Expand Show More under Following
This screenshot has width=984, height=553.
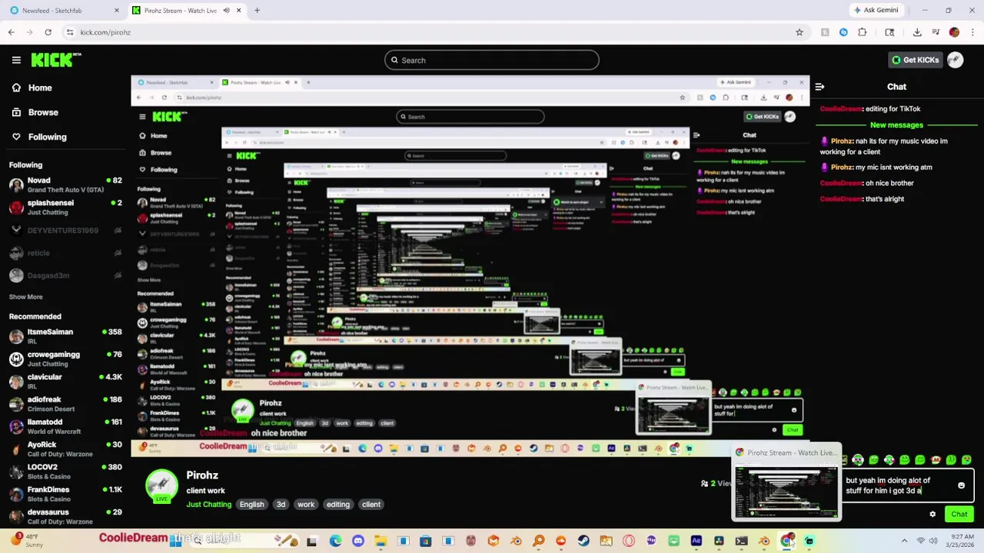click(x=26, y=296)
